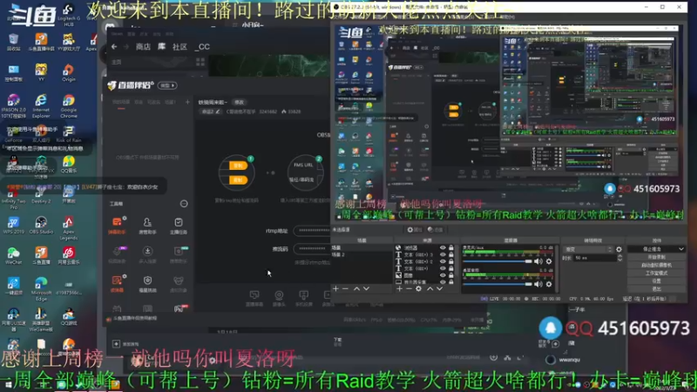
Task: Click 启动虚拟摄像机 virtual camera button
Action: pos(657,265)
